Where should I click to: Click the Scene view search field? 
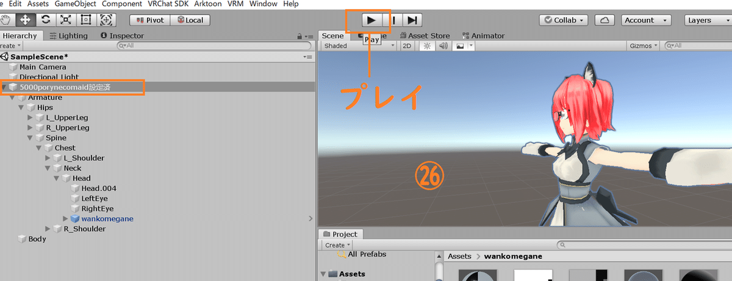click(699, 46)
